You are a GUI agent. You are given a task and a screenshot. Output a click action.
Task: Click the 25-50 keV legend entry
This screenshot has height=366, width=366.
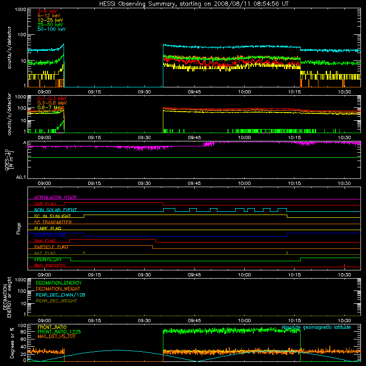pos(50,25)
